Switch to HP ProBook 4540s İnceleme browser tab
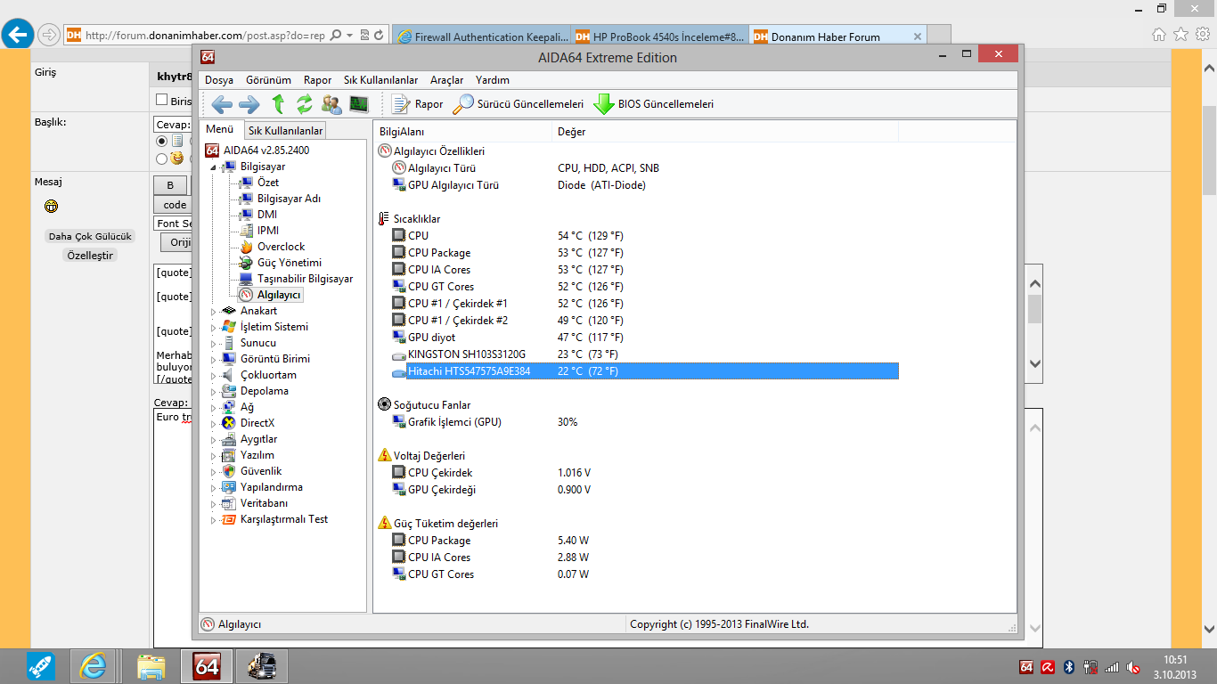1217x684 pixels. [x=658, y=37]
